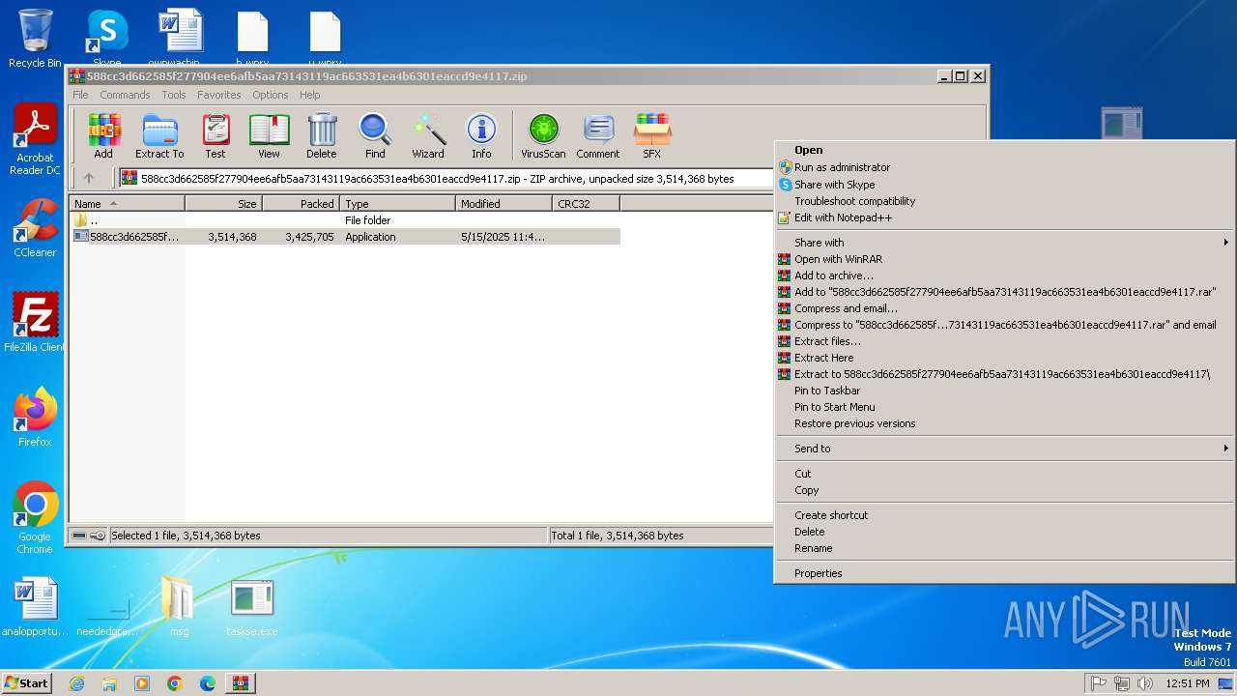Open the Skype desktop shortcut
The height and width of the screenshot is (696, 1237).
click(106, 37)
